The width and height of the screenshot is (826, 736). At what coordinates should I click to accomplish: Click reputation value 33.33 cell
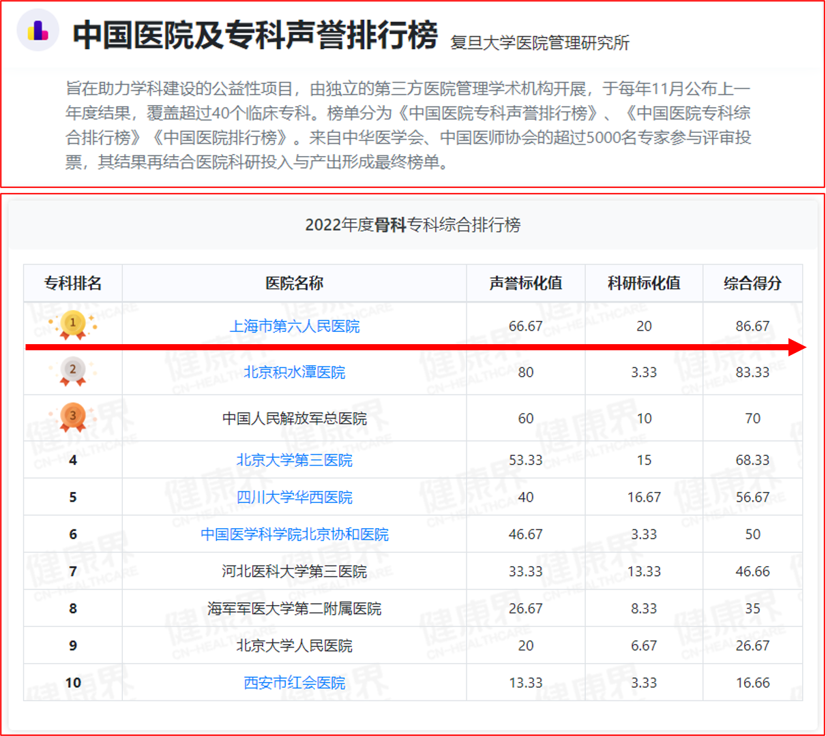pyautogui.click(x=526, y=572)
